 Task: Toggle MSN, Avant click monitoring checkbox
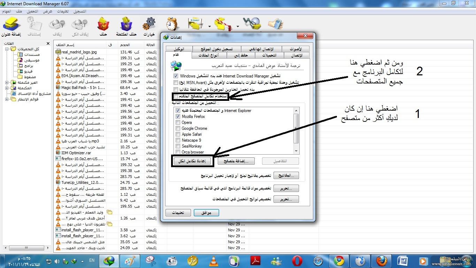coord(176,83)
